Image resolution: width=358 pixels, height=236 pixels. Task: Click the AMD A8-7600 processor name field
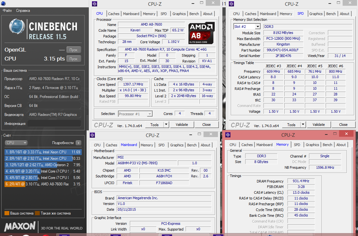pyautogui.click(x=151, y=24)
